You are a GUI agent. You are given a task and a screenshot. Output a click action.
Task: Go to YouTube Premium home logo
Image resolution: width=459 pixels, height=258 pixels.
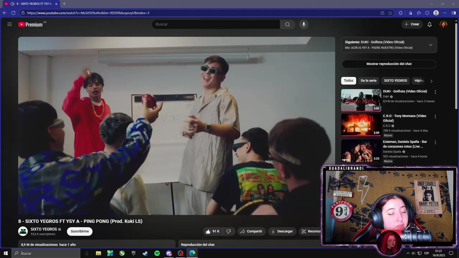click(31, 24)
